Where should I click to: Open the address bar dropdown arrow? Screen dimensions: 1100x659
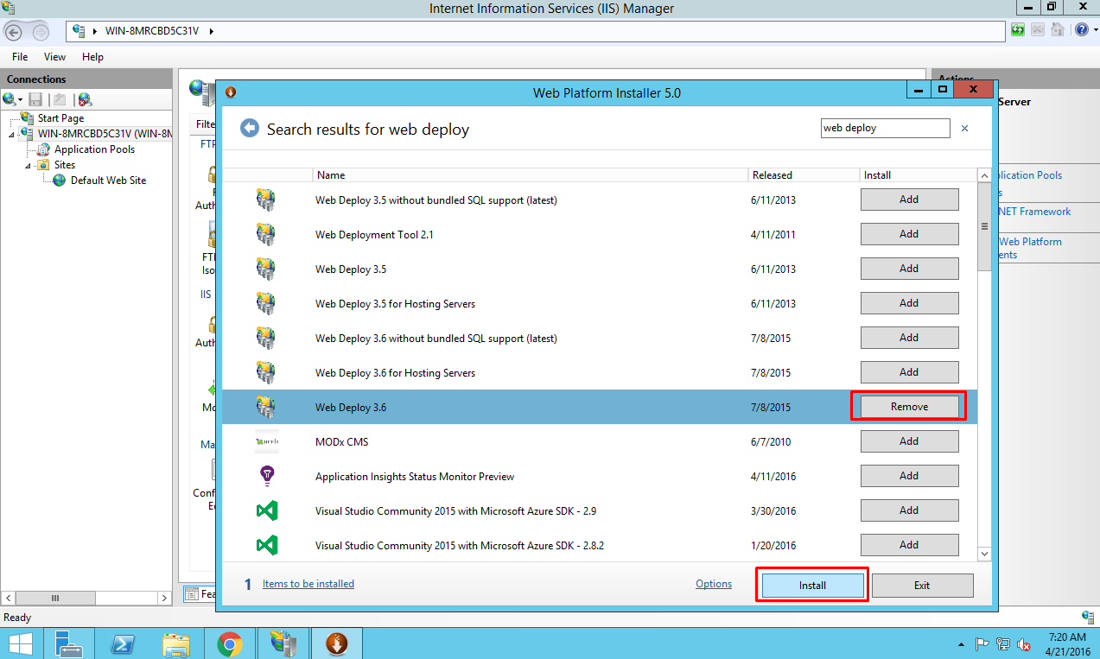[211, 32]
